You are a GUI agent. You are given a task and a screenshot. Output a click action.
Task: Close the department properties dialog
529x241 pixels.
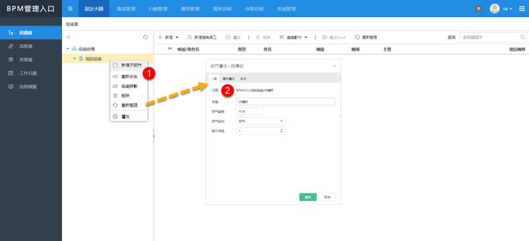[x=334, y=66]
